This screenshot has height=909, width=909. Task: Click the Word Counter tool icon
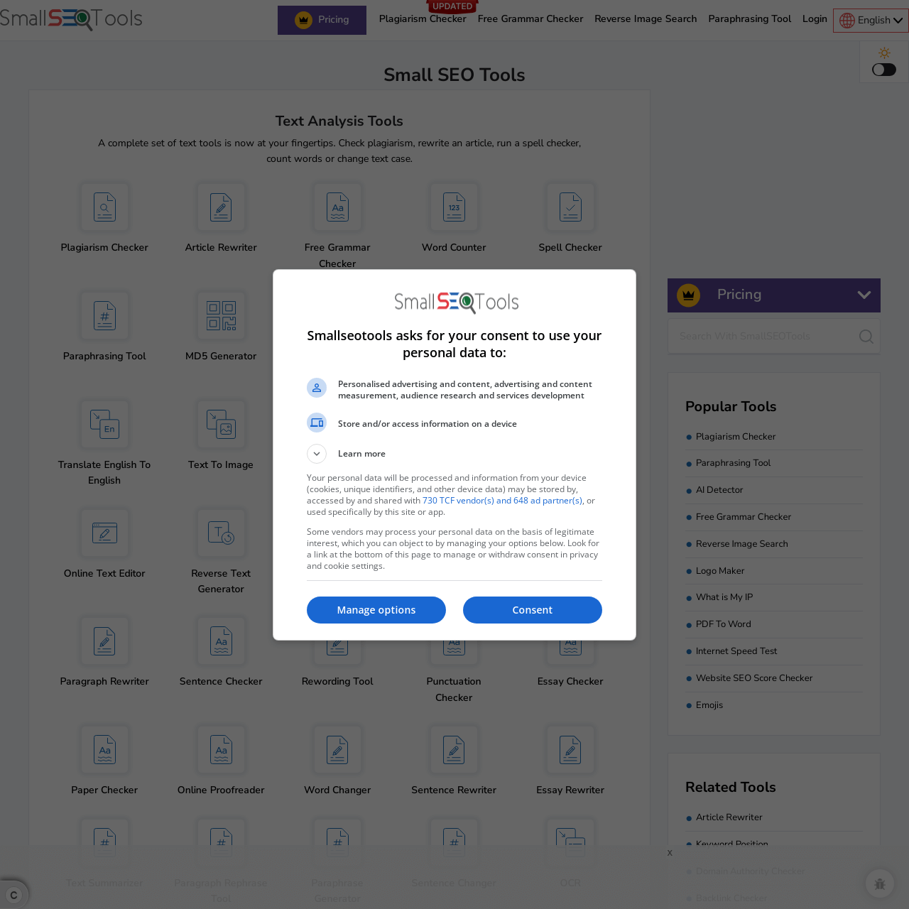(x=453, y=207)
